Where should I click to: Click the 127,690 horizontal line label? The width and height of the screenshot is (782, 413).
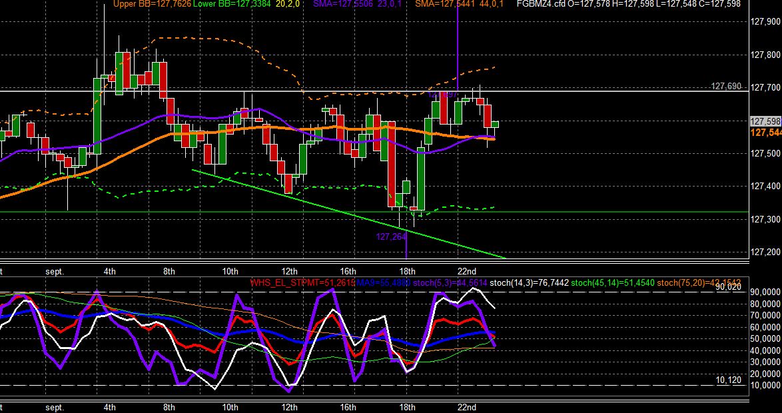[x=725, y=87]
